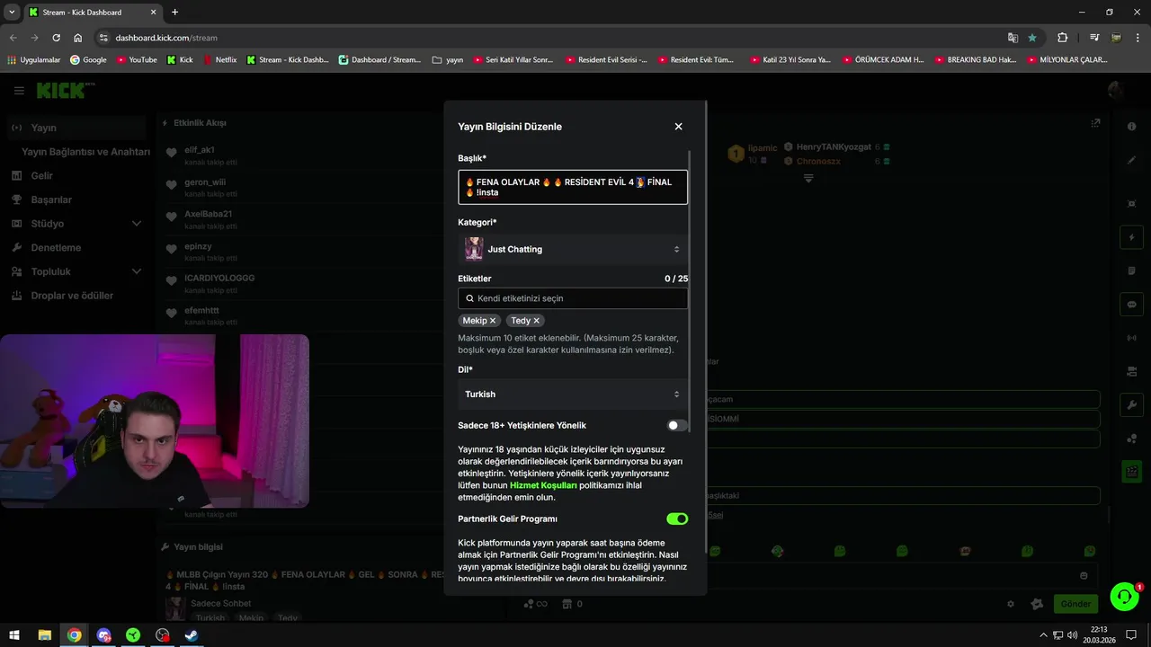The image size is (1151, 647).
Task: Pop out the chat panel
Action: (x=1095, y=123)
